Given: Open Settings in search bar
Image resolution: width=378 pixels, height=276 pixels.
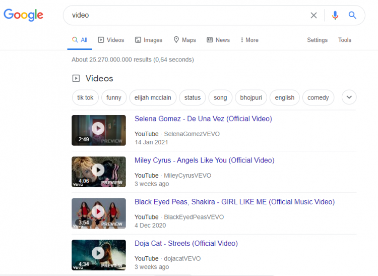Looking at the screenshot, I should coord(317,40).
